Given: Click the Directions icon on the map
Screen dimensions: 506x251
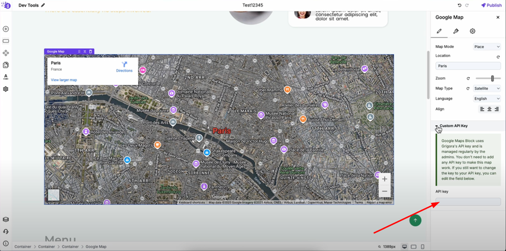Looking at the screenshot, I should pyautogui.click(x=124, y=64).
